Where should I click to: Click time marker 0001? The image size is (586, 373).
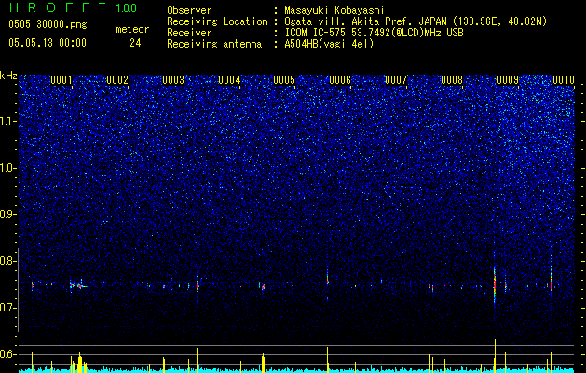pyautogui.click(x=61, y=80)
